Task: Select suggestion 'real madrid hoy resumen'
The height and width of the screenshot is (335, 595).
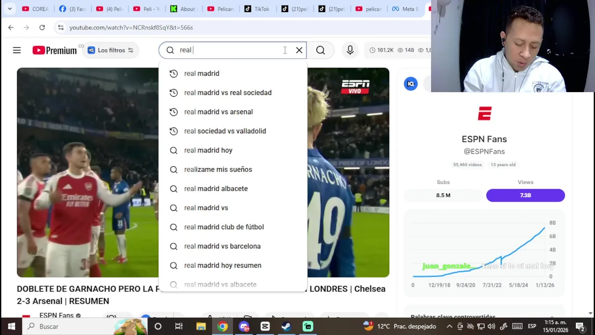Action: pyautogui.click(x=233, y=265)
